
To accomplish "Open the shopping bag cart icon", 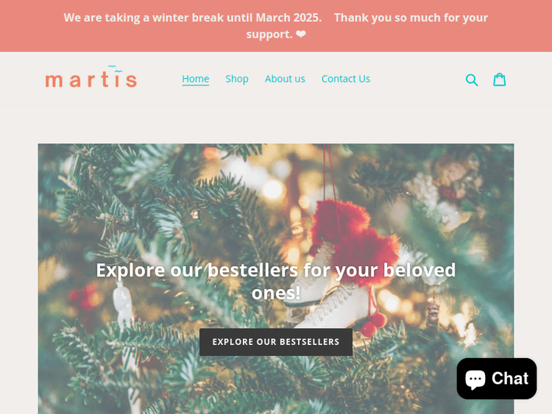I will click(x=499, y=79).
